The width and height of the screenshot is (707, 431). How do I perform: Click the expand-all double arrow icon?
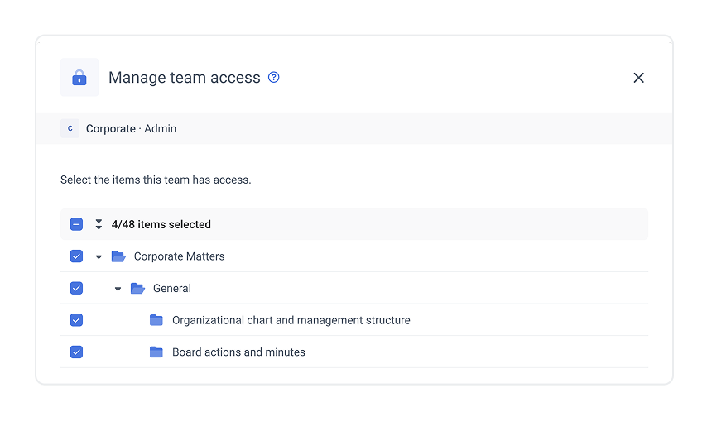[99, 224]
